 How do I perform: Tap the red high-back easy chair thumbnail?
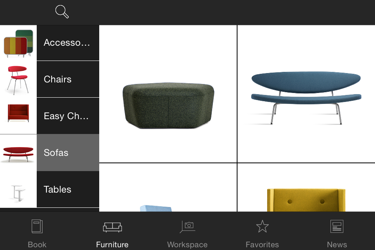coord(18,113)
